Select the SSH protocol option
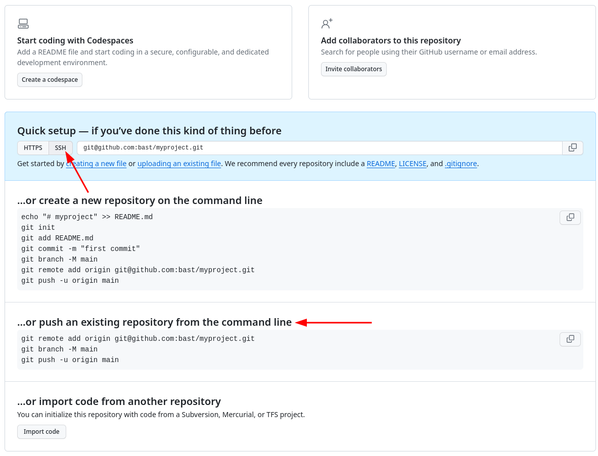This screenshot has height=456, width=598. tap(61, 148)
